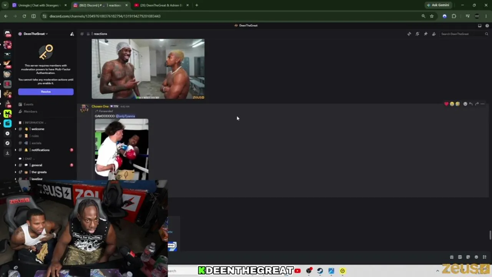Open Events in server sidebar
The image size is (492, 277).
click(x=28, y=104)
